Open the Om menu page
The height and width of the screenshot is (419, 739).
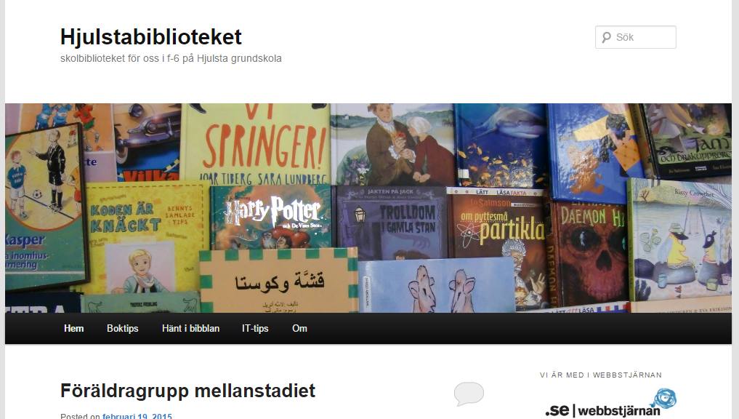[x=299, y=328]
